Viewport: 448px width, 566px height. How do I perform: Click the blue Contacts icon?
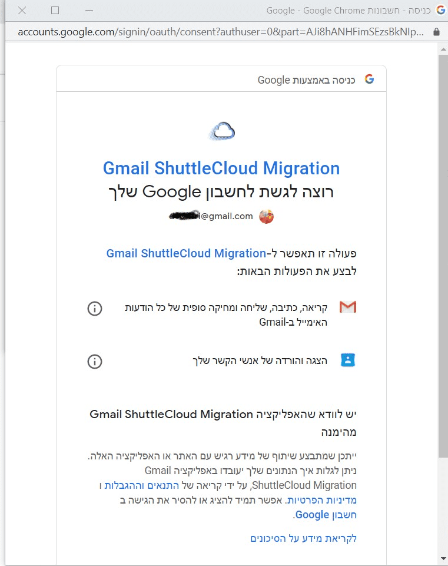[x=349, y=360]
